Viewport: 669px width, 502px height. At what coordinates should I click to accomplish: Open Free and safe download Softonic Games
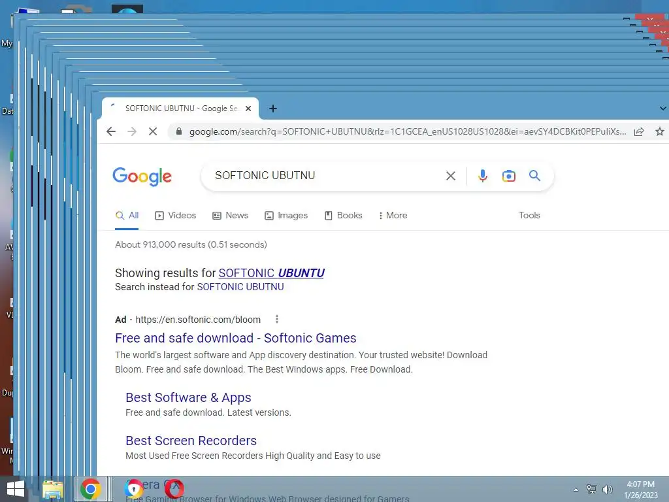click(235, 338)
